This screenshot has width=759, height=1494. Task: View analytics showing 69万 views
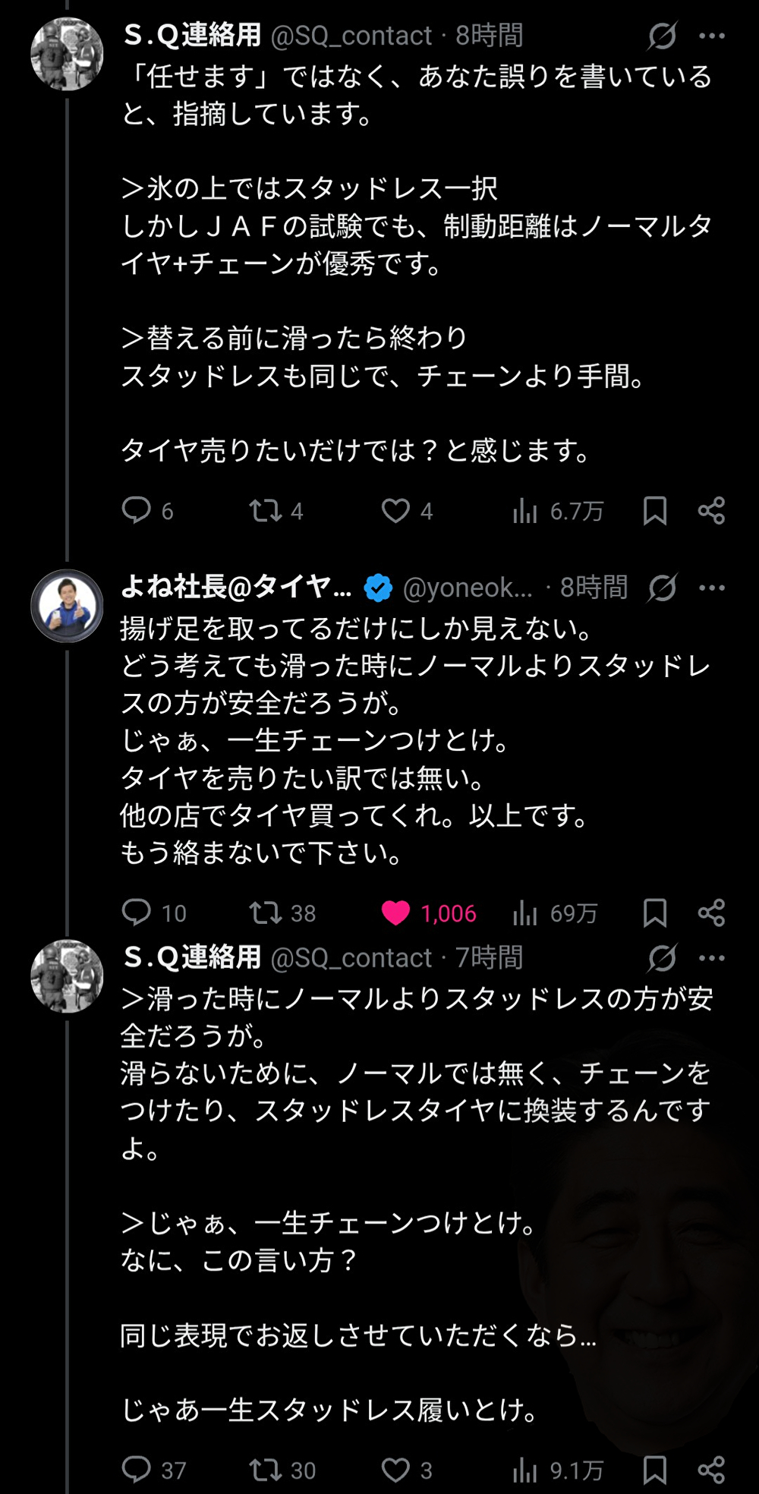click(525, 913)
